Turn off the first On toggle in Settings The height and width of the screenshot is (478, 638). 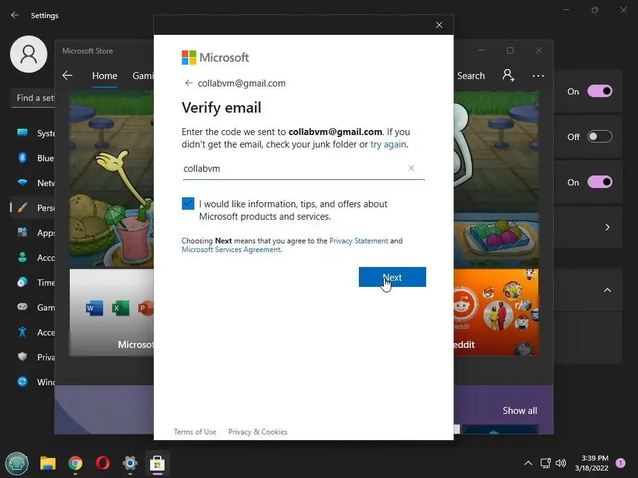tap(600, 91)
